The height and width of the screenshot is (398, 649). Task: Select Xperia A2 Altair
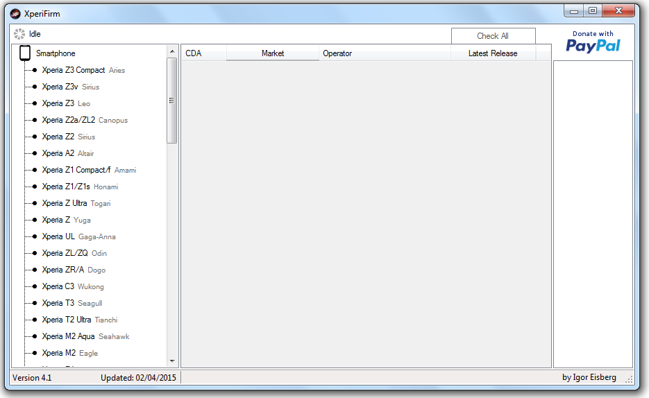coord(68,153)
